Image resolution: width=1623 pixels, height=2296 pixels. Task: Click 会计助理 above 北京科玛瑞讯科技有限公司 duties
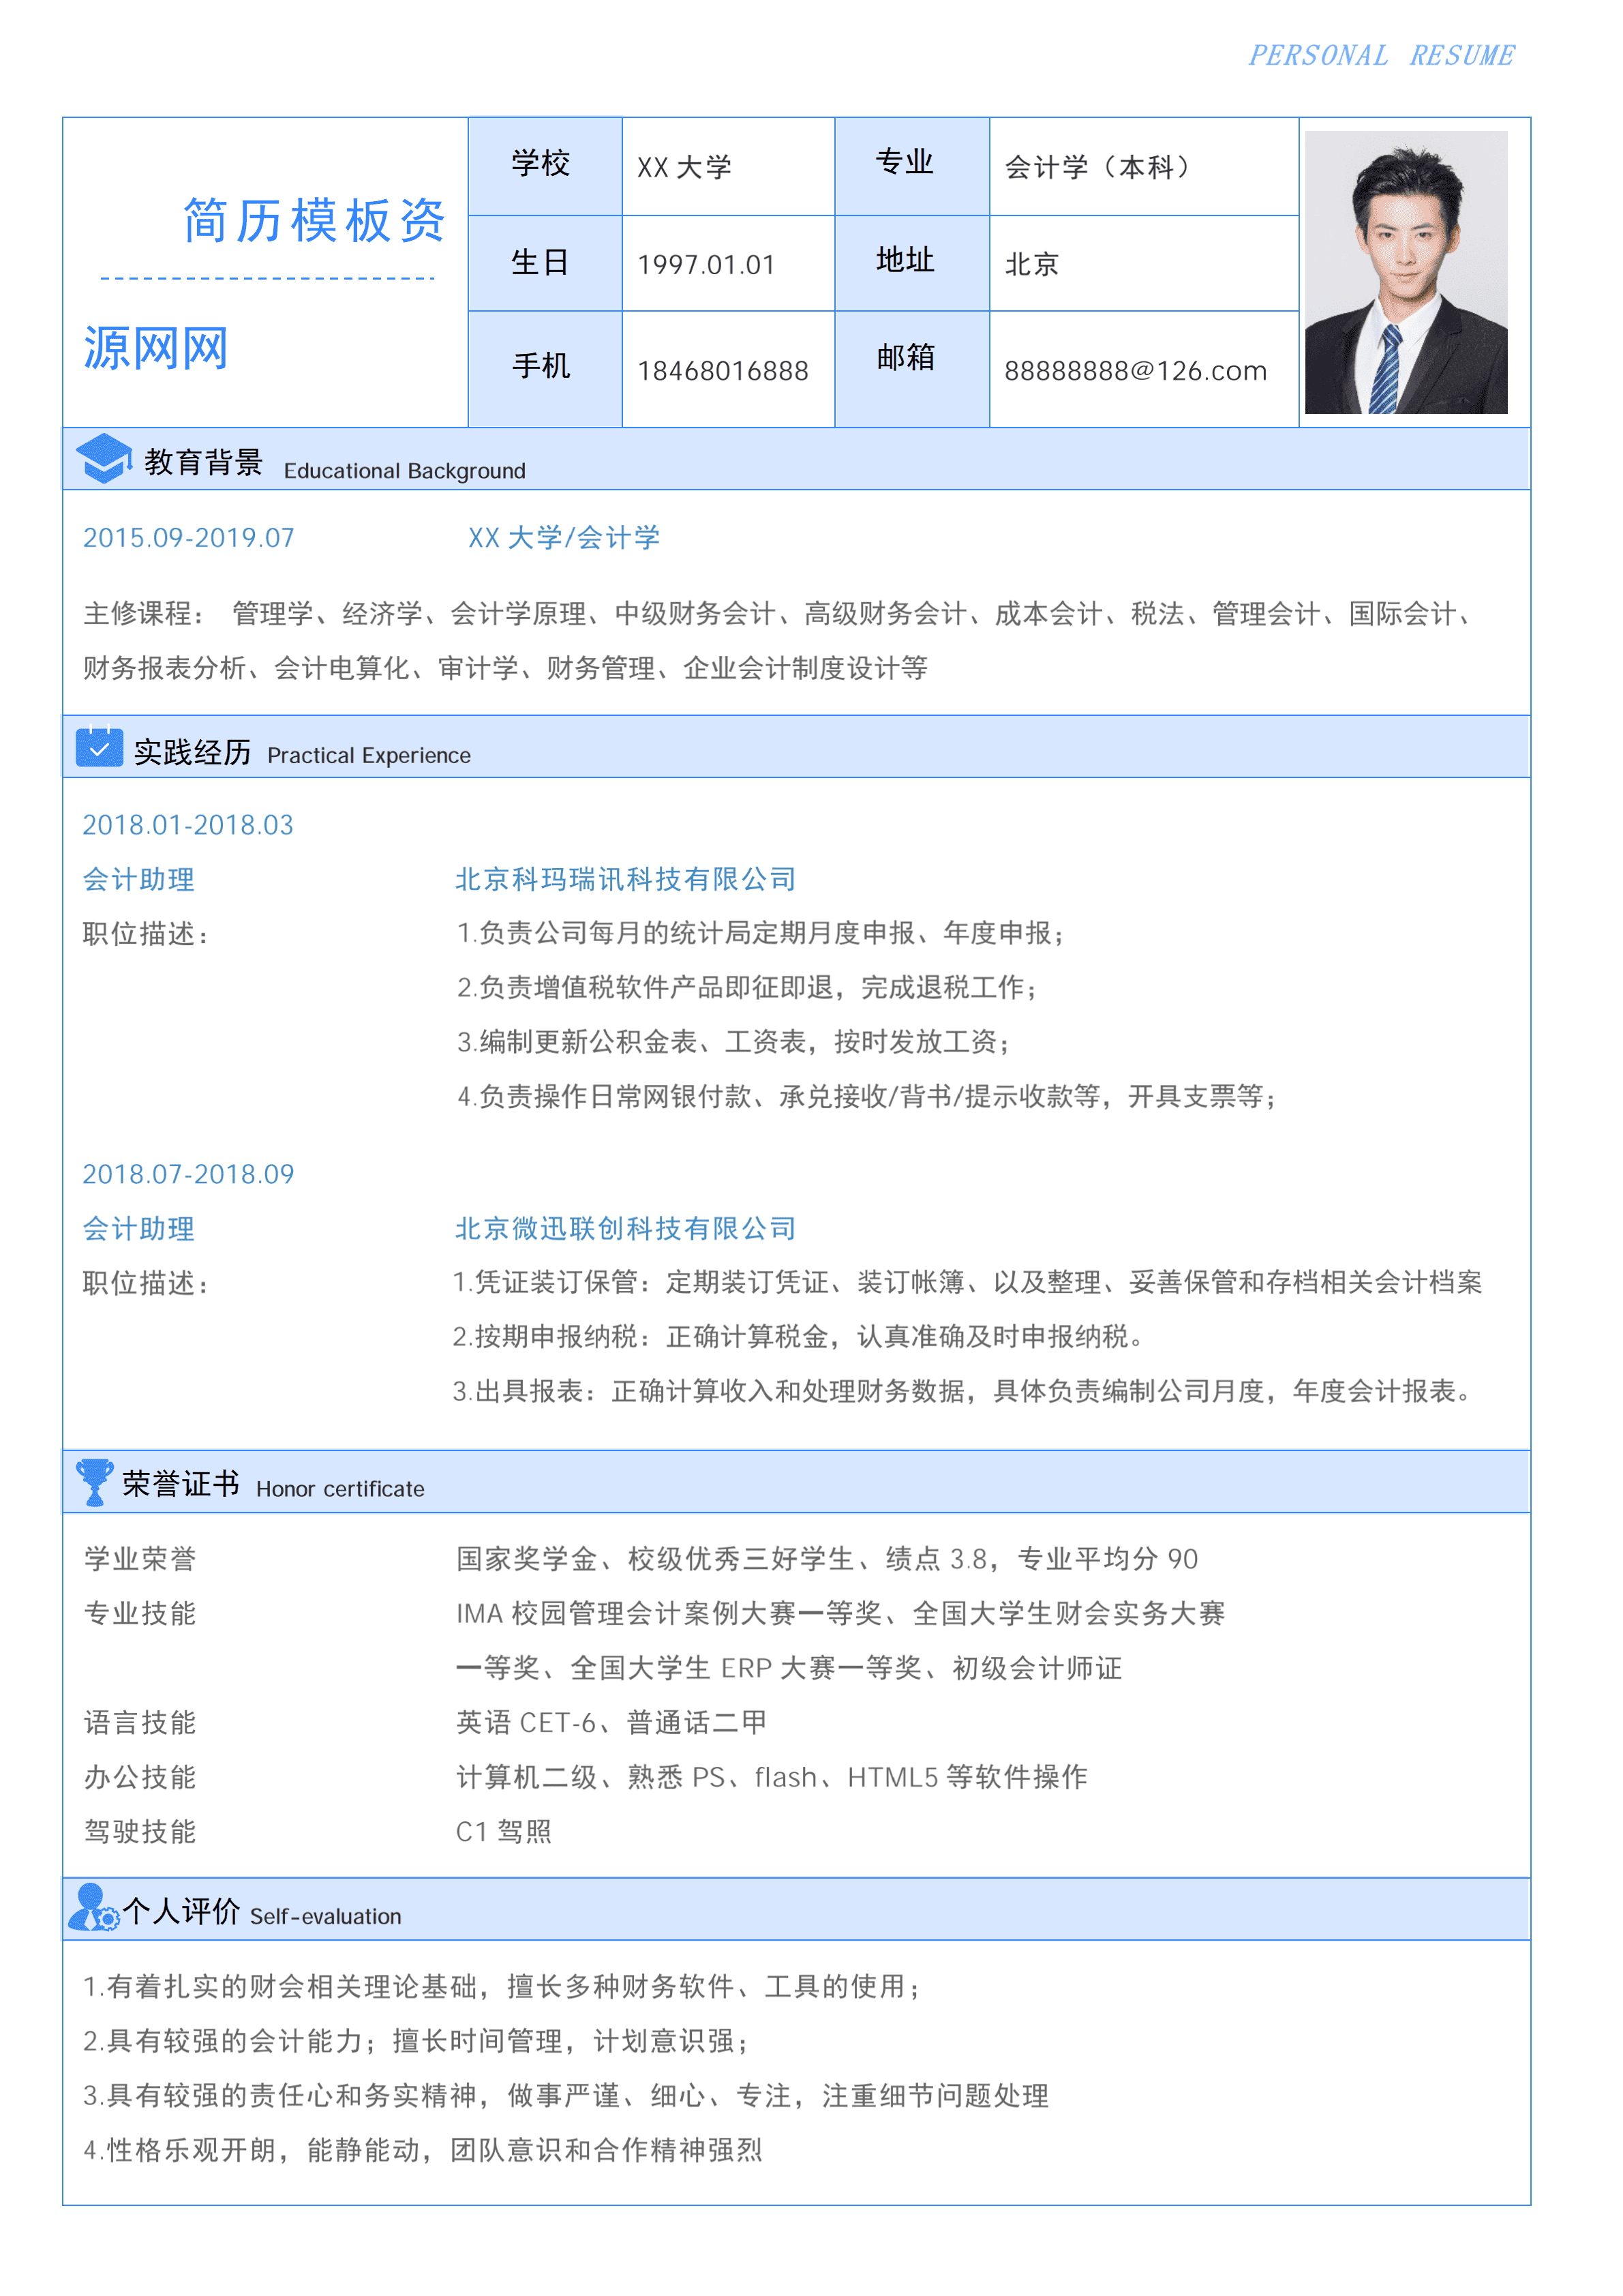coord(139,880)
